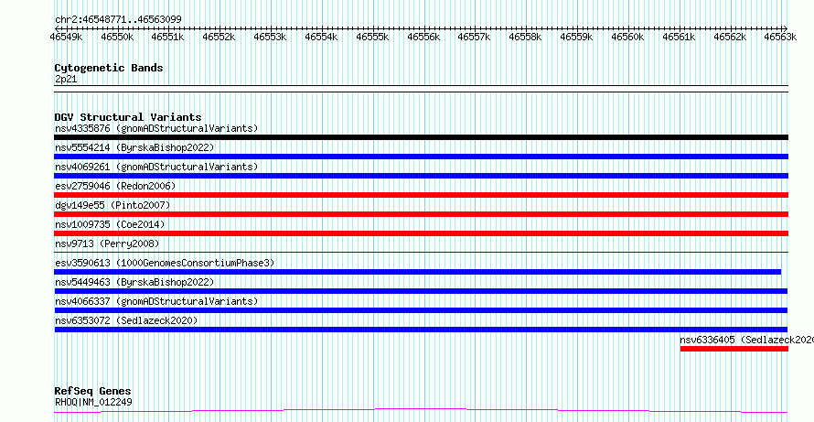Click the nsv4069261 gnomADStructuralVariants blue bar
Image resolution: width=814 pixels, height=422 pixels.
click(x=421, y=176)
